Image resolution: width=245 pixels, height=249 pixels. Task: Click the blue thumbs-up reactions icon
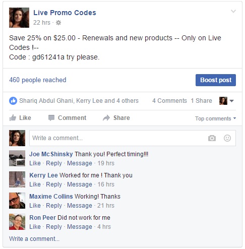pyautogui.click(x=13, y=101)
